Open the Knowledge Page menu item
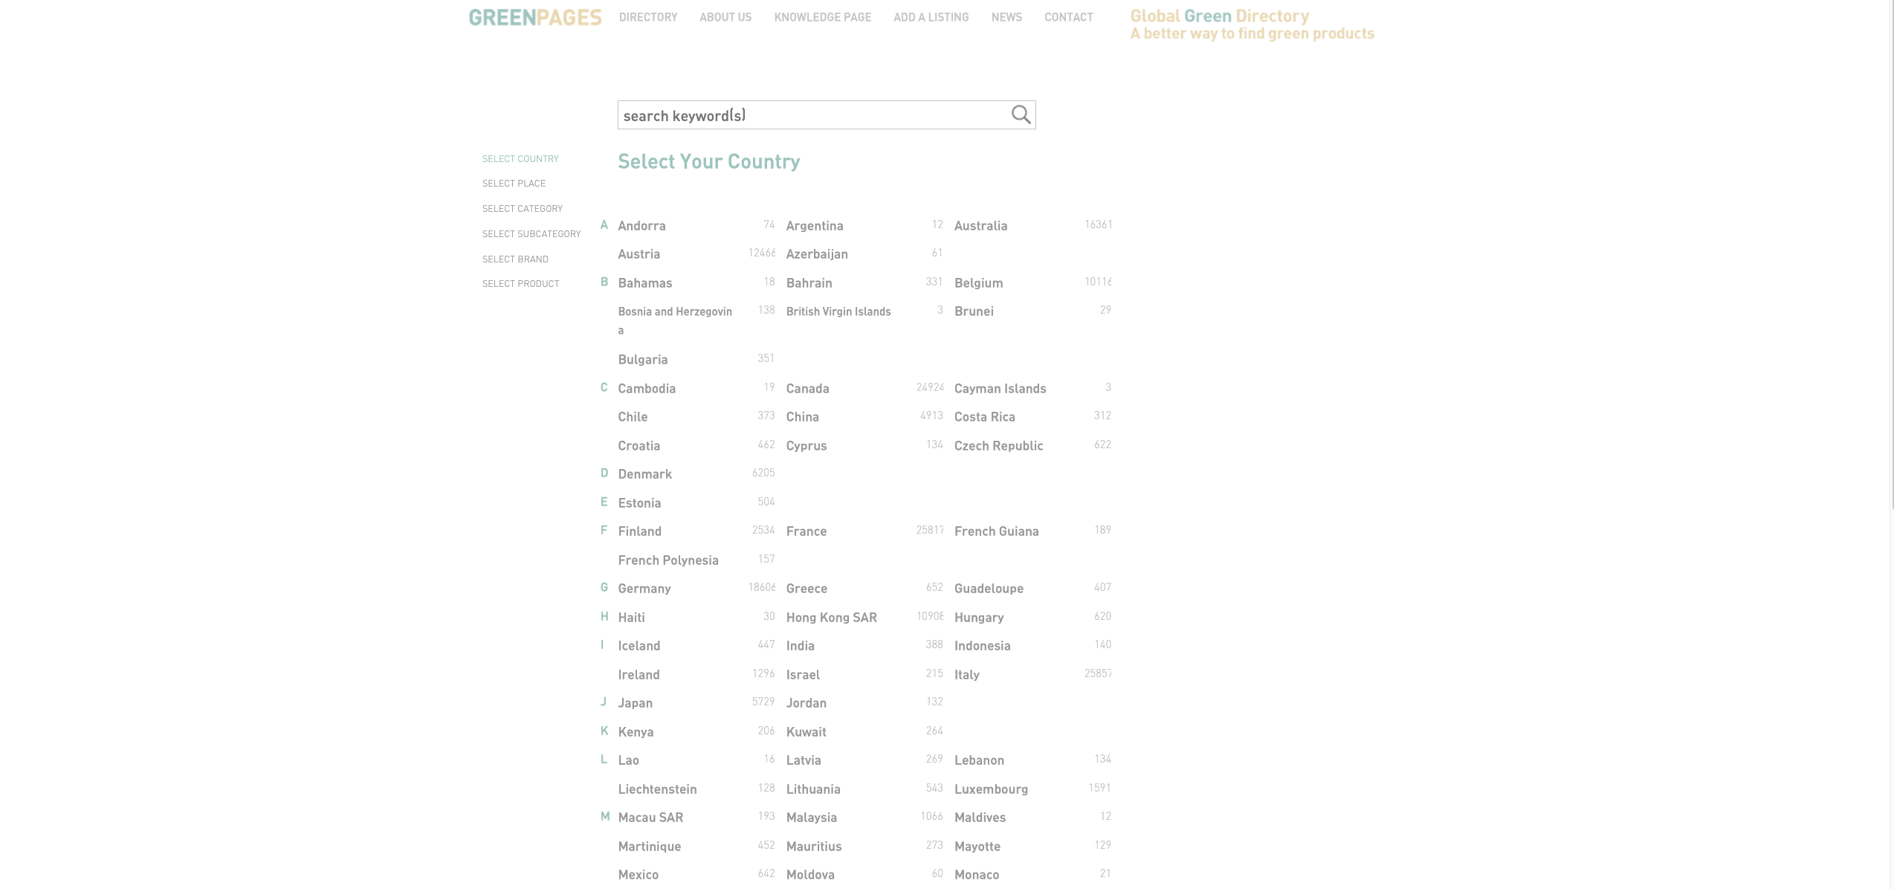The image size is (1894, 889). (x=822, y=17)
